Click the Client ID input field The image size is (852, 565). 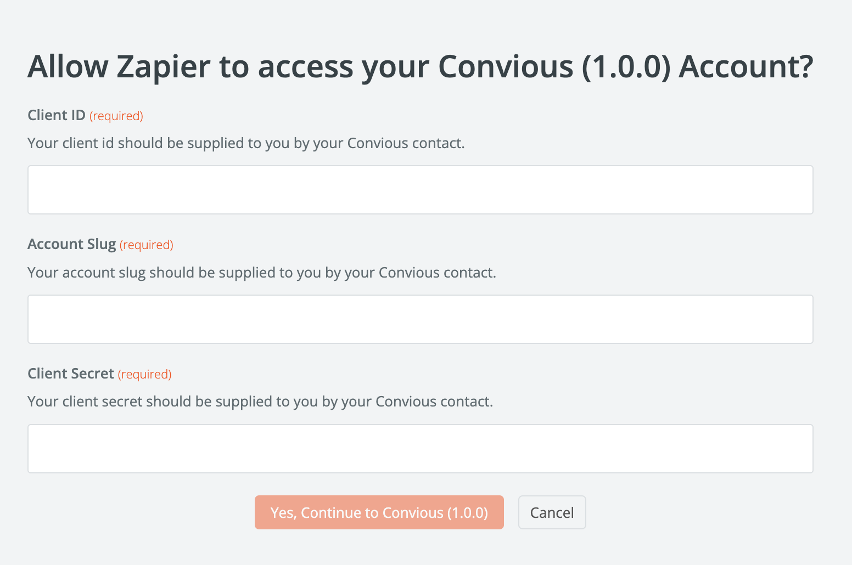click(x=420, y=190)
